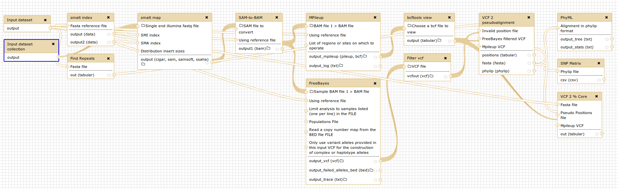
Task: Click Filter vcf's VCF file input terminal
Action: [404, 66]
